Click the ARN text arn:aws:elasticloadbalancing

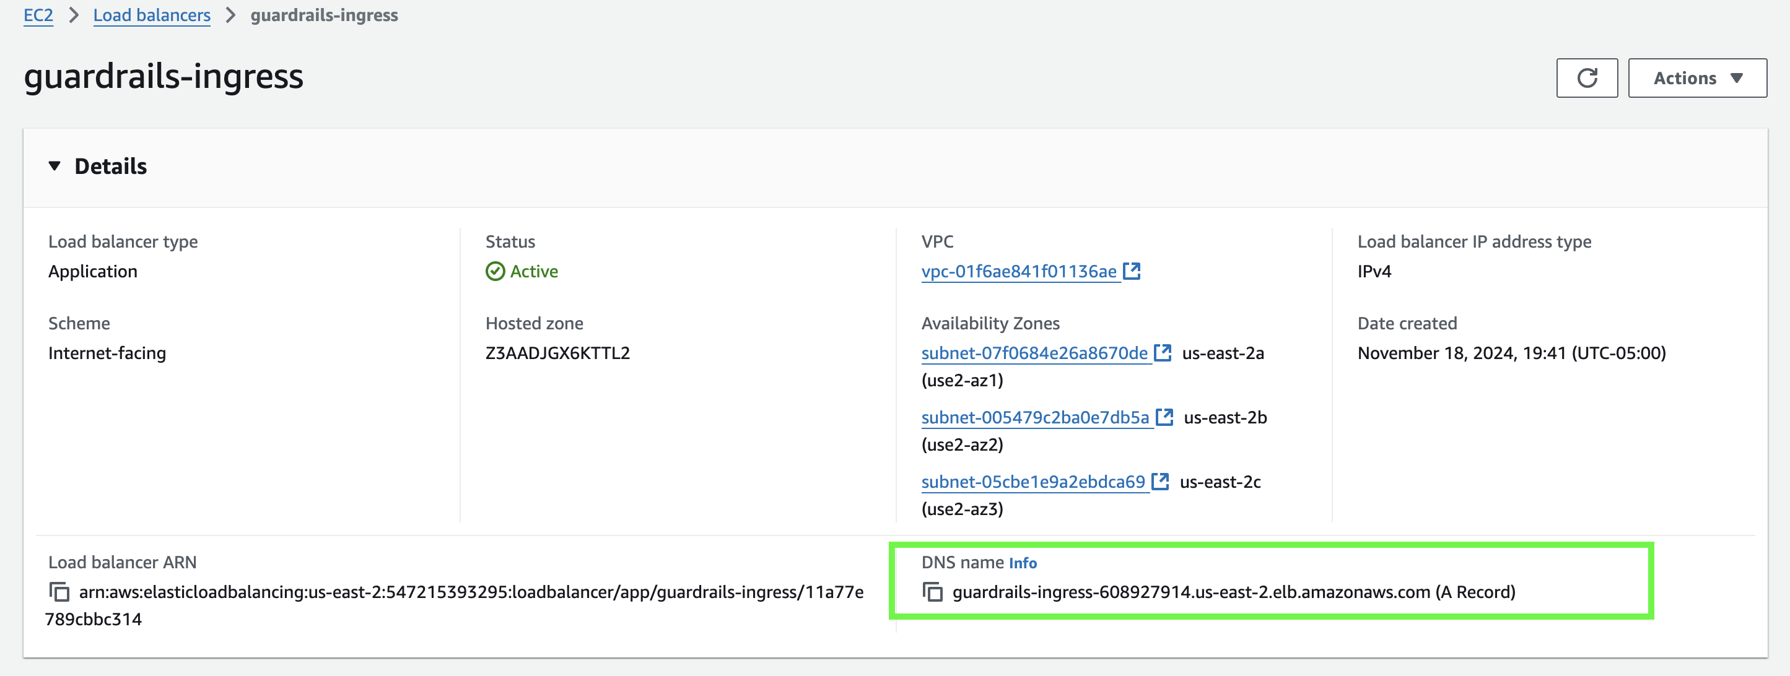pos(455,605)
